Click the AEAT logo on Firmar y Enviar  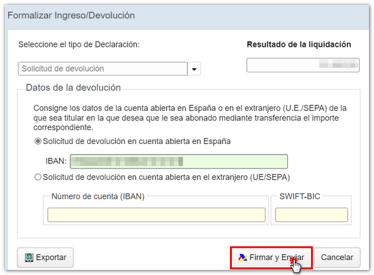click(x=242, y=257)
